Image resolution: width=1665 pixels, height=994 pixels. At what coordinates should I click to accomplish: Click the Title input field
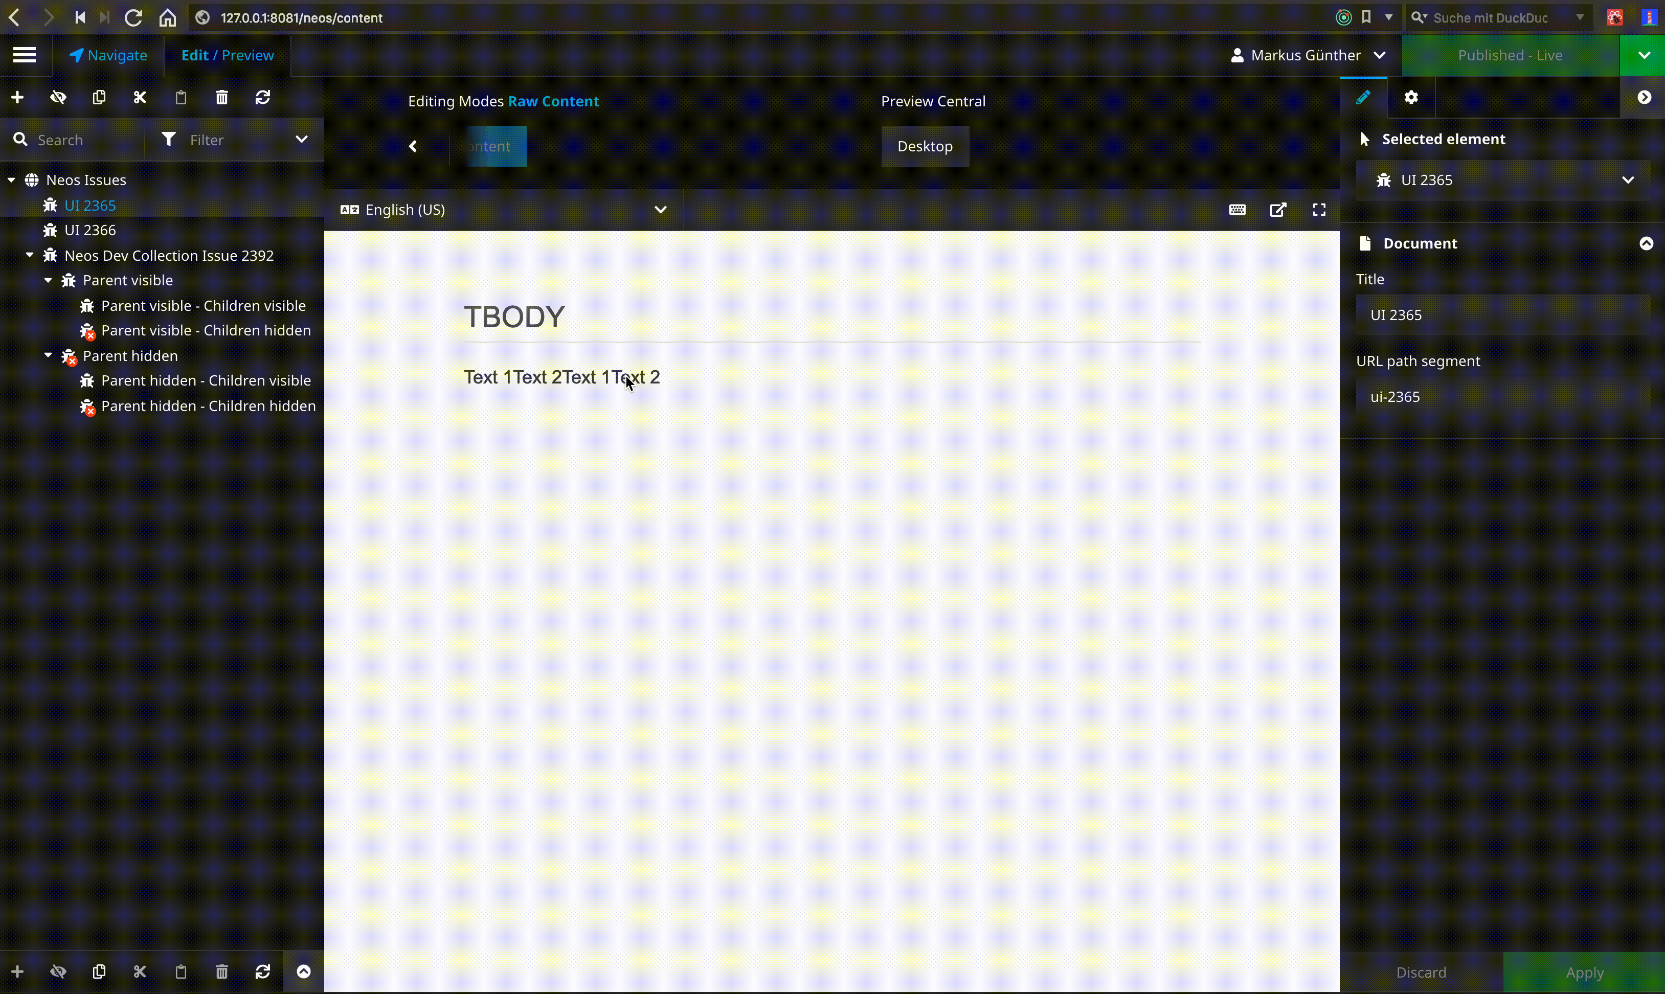(x=1503, y=315)
